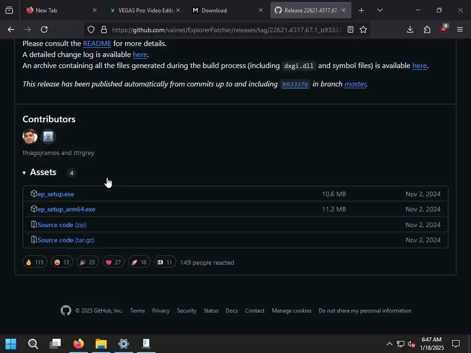
Task: Bookmark this page with the star icon
Action: point(363,29)
